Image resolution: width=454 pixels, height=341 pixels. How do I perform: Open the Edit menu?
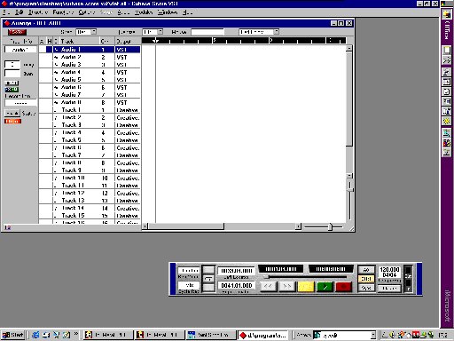[20, 12]
